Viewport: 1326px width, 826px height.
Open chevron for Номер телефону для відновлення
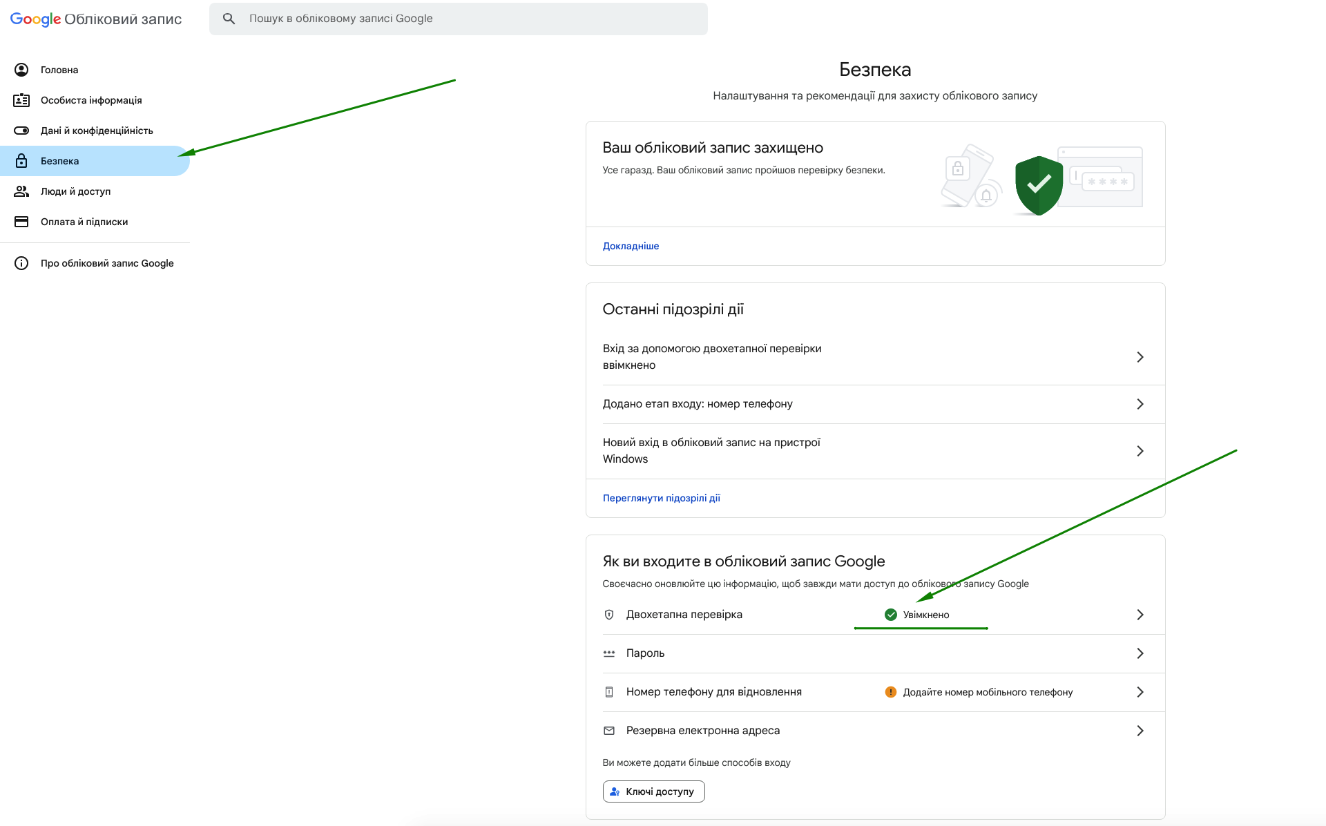[1140, 692]
